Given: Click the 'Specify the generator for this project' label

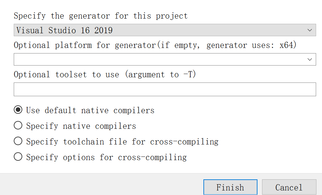Looking at the screenshot, I should pos(101,16).
